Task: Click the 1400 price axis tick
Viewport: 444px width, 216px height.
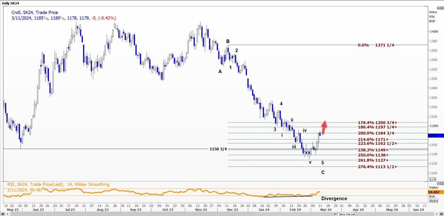Action: tap(433, 32)
